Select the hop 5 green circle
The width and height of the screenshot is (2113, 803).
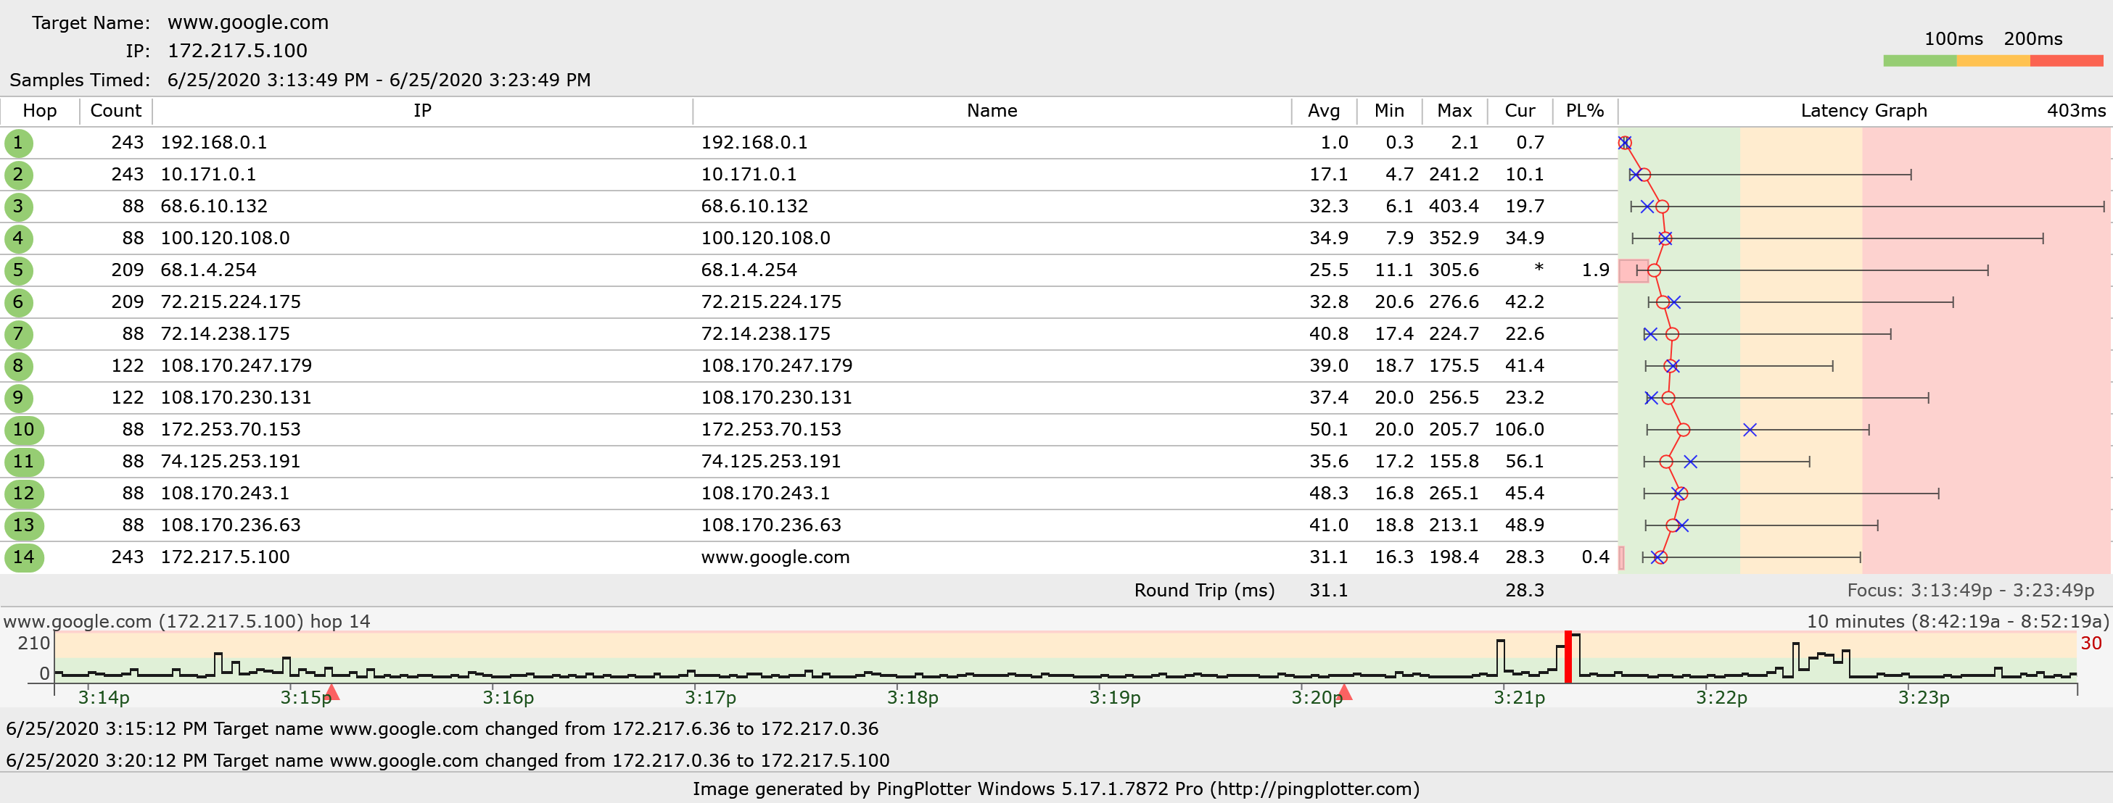coord(18,270)
